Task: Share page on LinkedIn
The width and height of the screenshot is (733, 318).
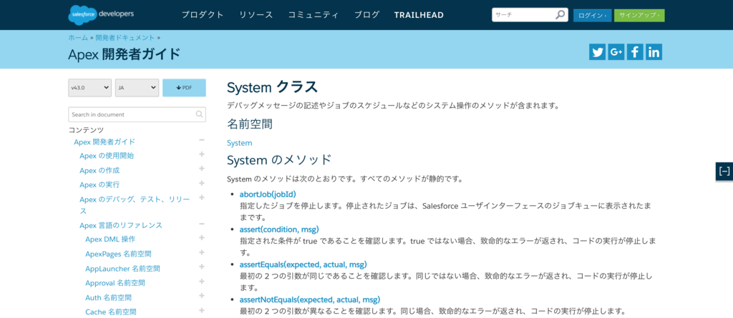Action: tap(654, 52)
